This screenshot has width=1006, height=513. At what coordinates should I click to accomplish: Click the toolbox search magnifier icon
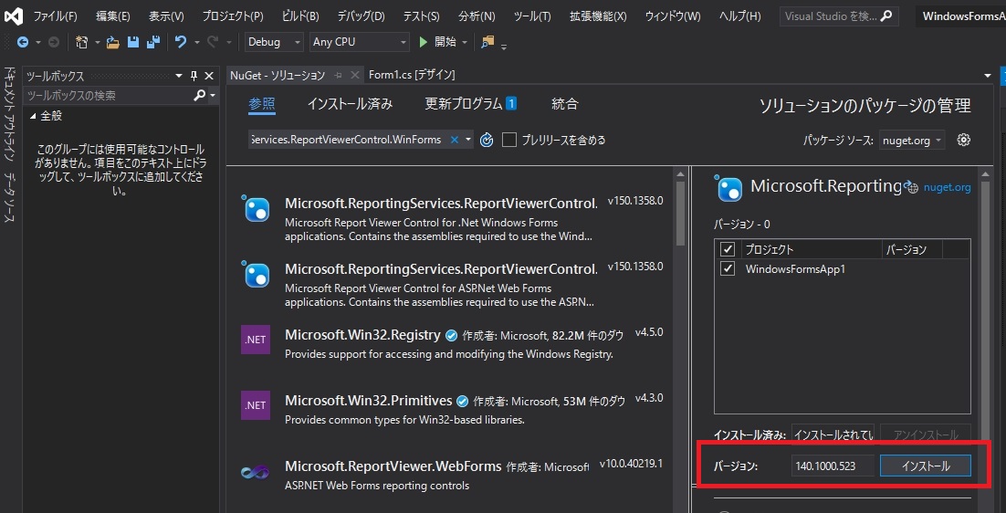[200, 96]
